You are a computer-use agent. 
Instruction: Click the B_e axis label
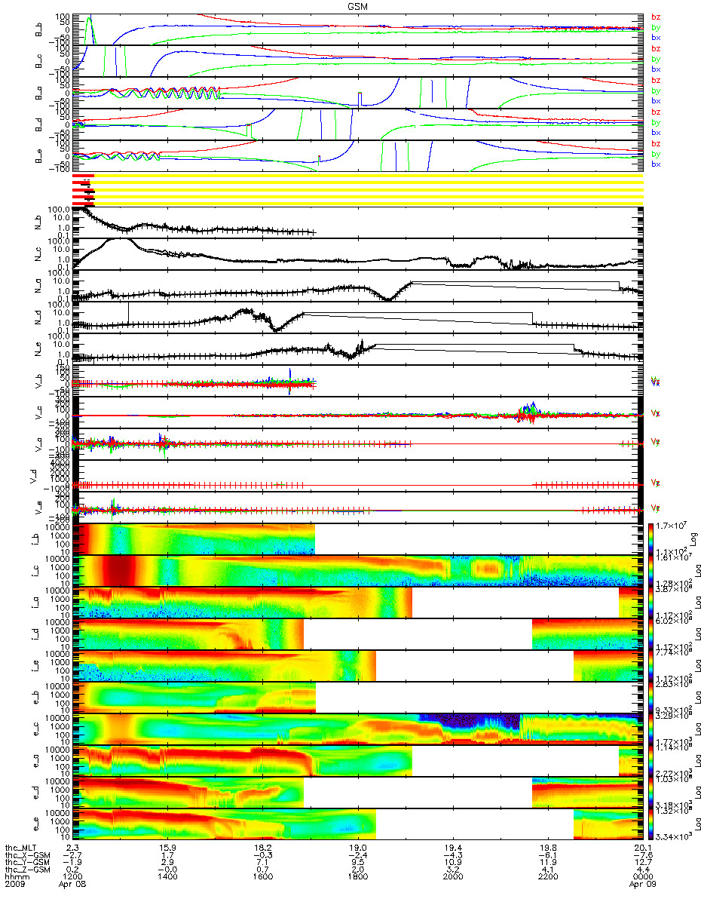tap(38, 155)
